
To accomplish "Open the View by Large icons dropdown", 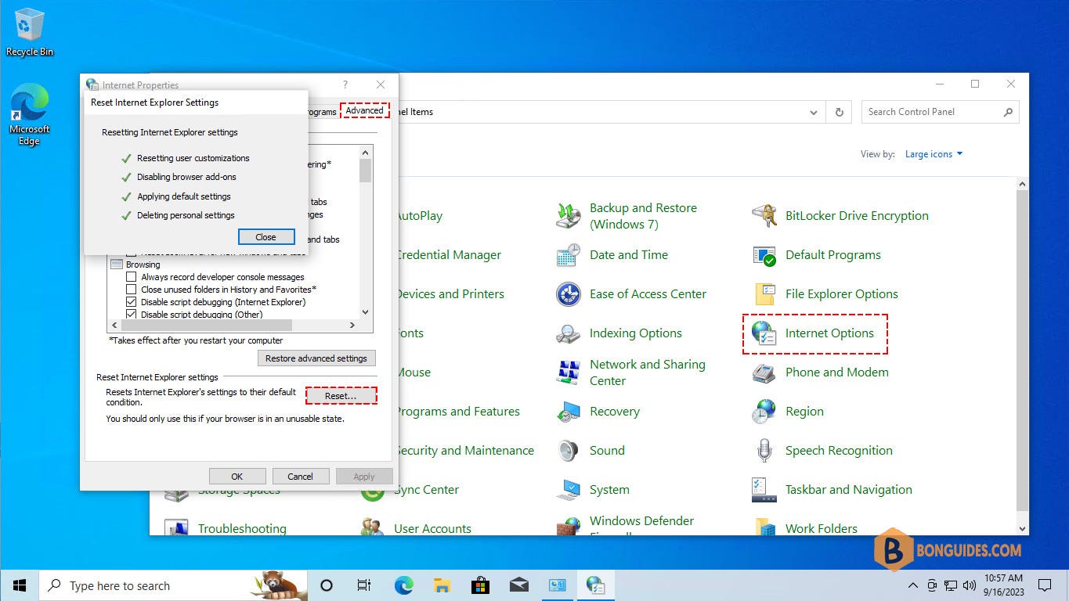I will point(933,153).
